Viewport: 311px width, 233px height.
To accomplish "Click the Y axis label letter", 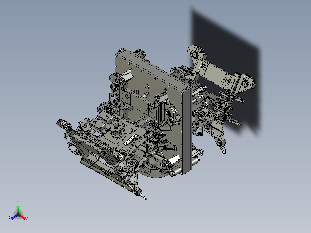I will (x=18, y=202).
